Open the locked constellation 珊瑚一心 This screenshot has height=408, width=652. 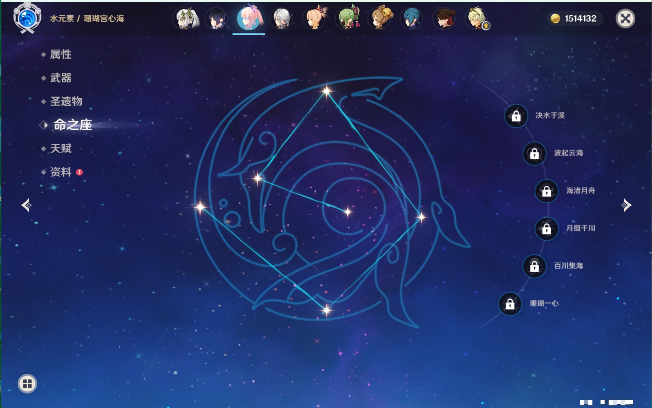pyautogui.click(x=510, y=304)
